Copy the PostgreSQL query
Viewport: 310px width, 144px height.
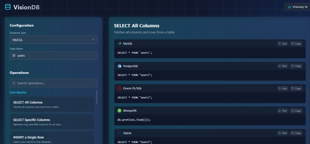pos(296,66)
